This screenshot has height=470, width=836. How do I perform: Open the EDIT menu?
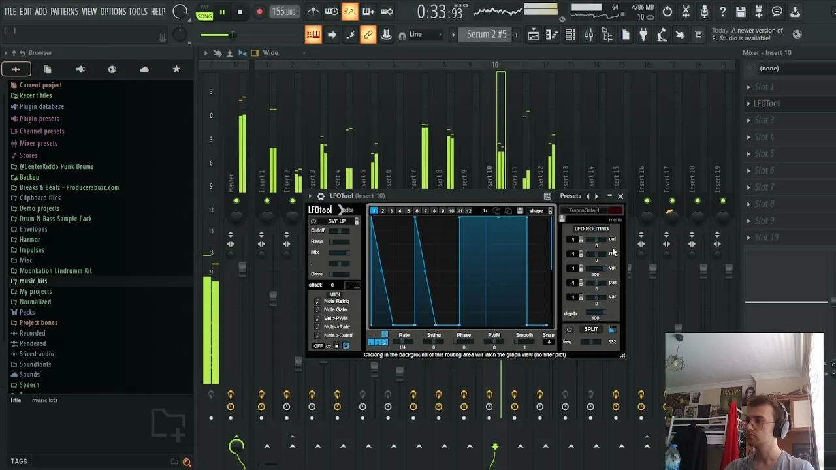pyautogui.click(x=26, y=12)
